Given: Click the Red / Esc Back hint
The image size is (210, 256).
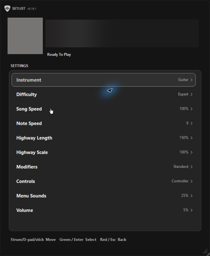Looking at the screenshot, I should 113,239.
